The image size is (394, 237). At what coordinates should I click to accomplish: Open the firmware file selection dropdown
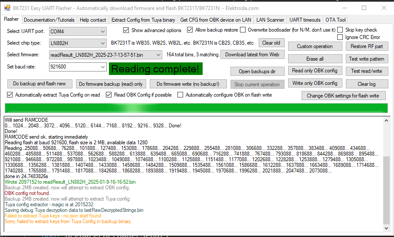click(x=158, y=55)
